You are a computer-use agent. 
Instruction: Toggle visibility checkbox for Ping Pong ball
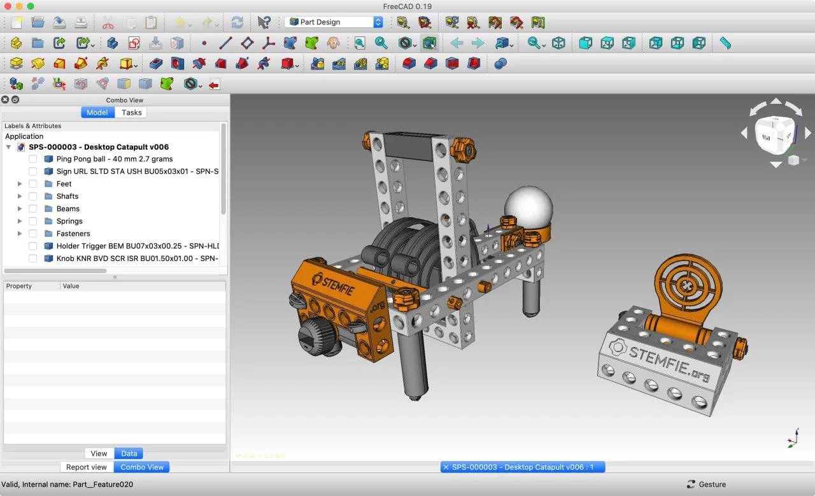pos(33,159)
